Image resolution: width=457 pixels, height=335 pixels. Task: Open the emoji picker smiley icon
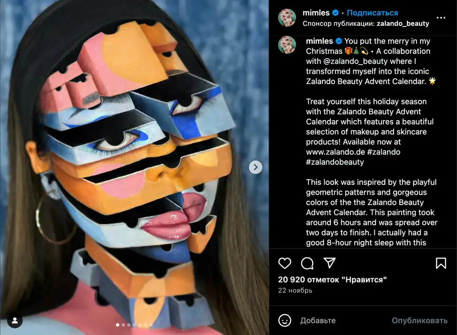(x=284, y=320)
